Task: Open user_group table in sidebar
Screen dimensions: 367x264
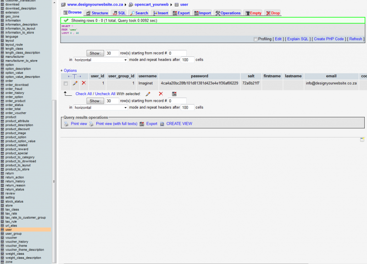Action: coord(13,234)
